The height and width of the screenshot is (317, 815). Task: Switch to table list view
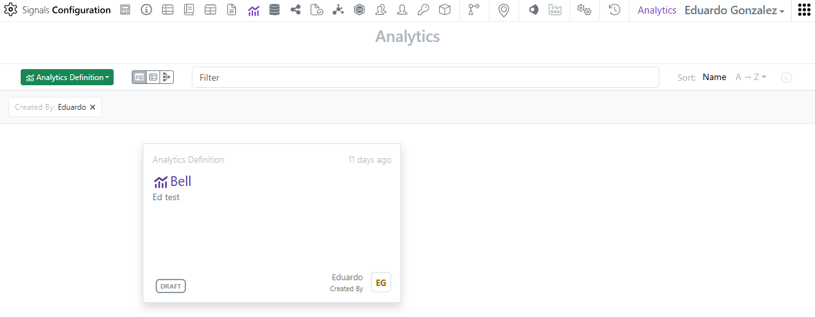(153, 77)
